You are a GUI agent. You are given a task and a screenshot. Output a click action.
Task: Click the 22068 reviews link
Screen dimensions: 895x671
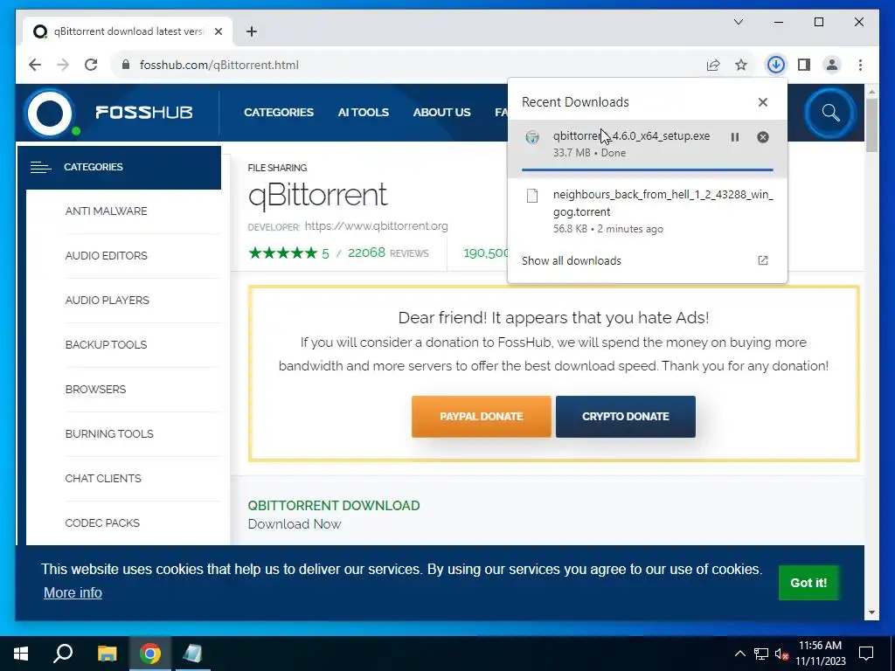click(388, 252)
